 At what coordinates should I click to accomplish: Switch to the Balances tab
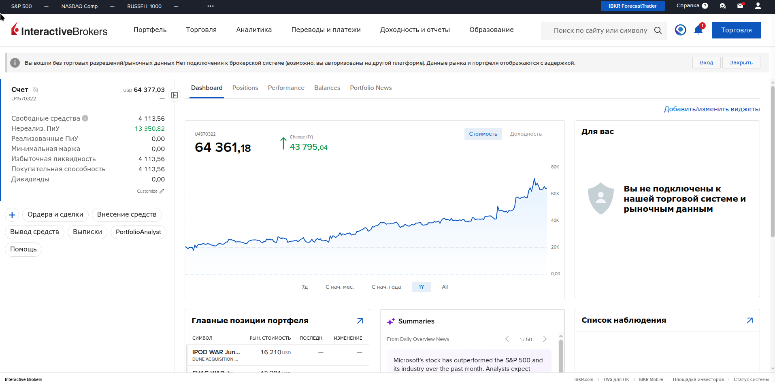click(x=327, y=88)
